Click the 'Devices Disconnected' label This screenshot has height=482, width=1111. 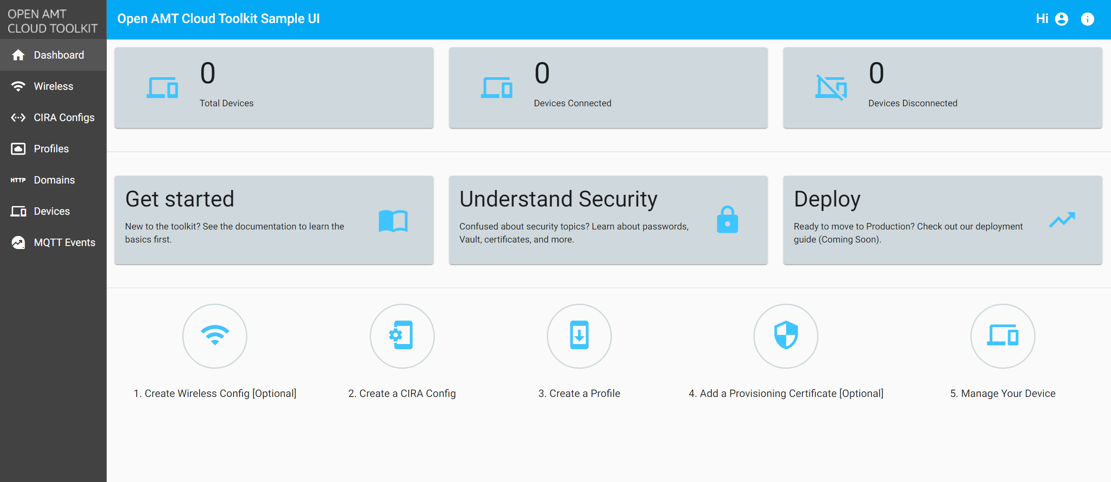pyautogui.click(x=913, y=103)
